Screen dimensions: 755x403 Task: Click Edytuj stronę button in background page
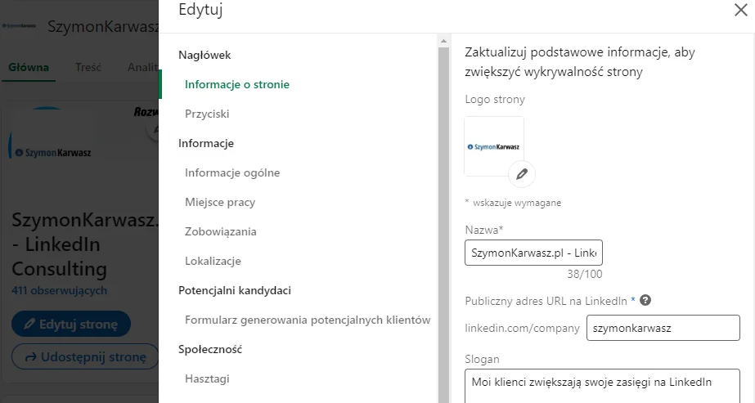71,325
